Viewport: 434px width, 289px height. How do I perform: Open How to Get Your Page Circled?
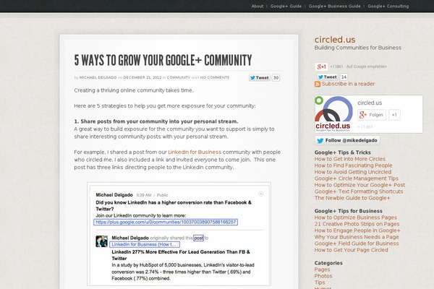(352, 250)
